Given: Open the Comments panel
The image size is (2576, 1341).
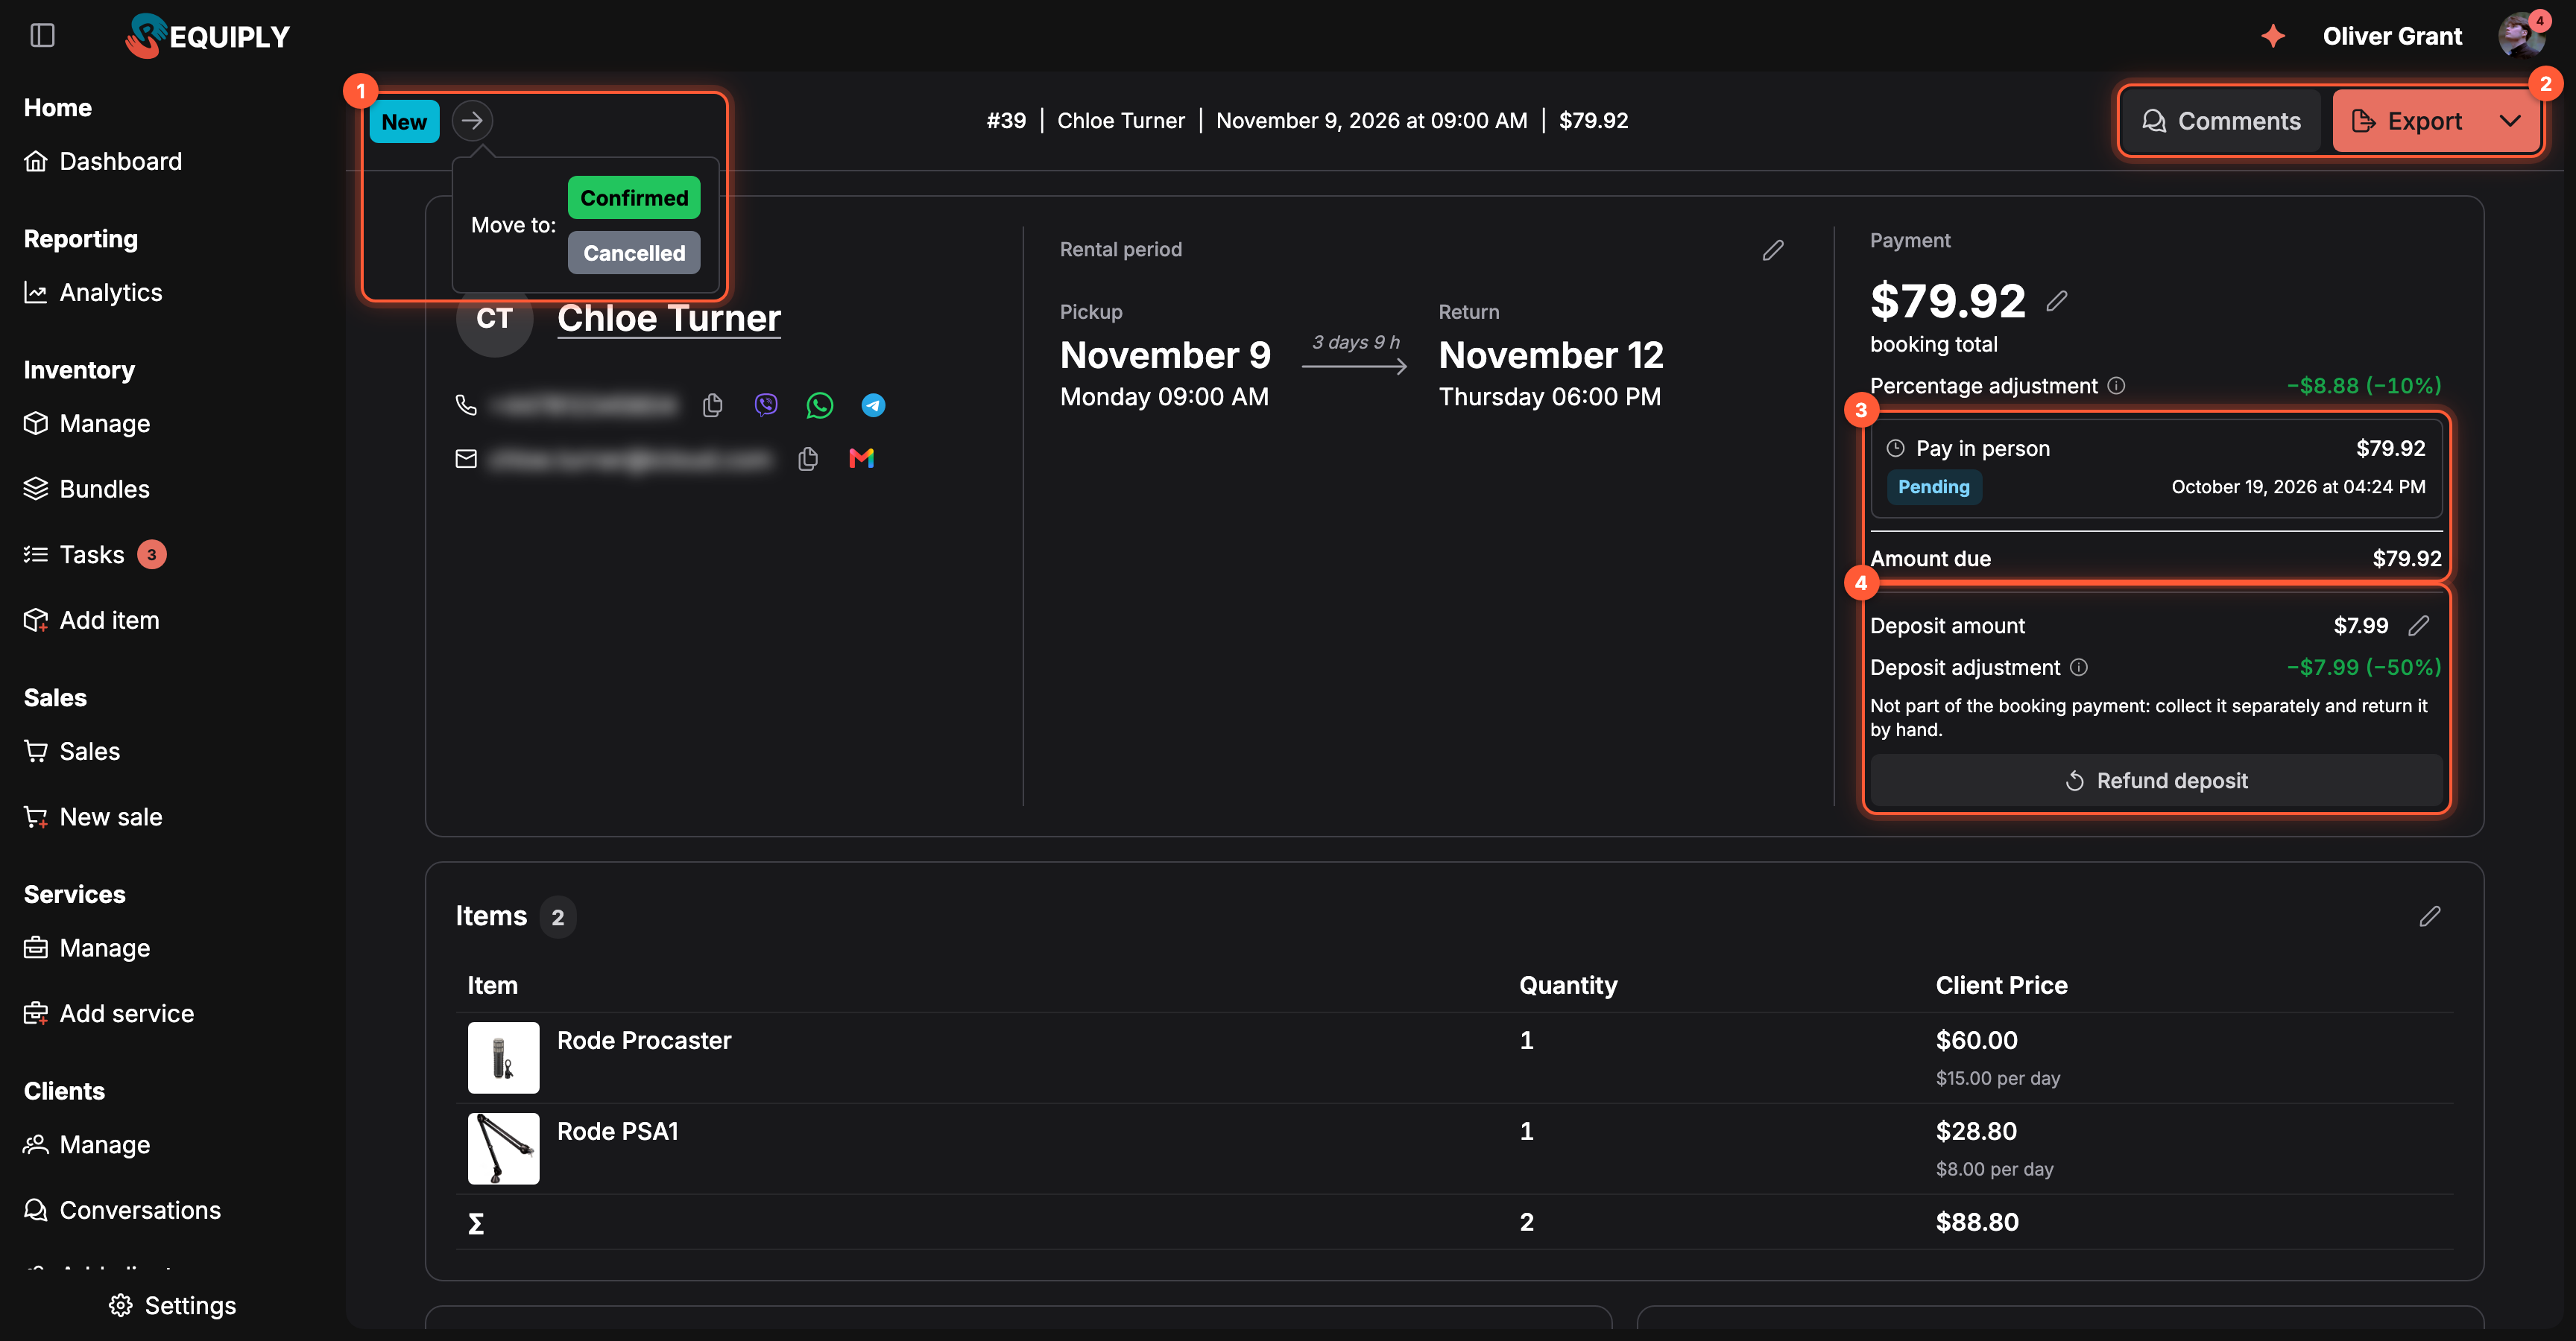Looking at the screenshot, I should point(2221,121).
